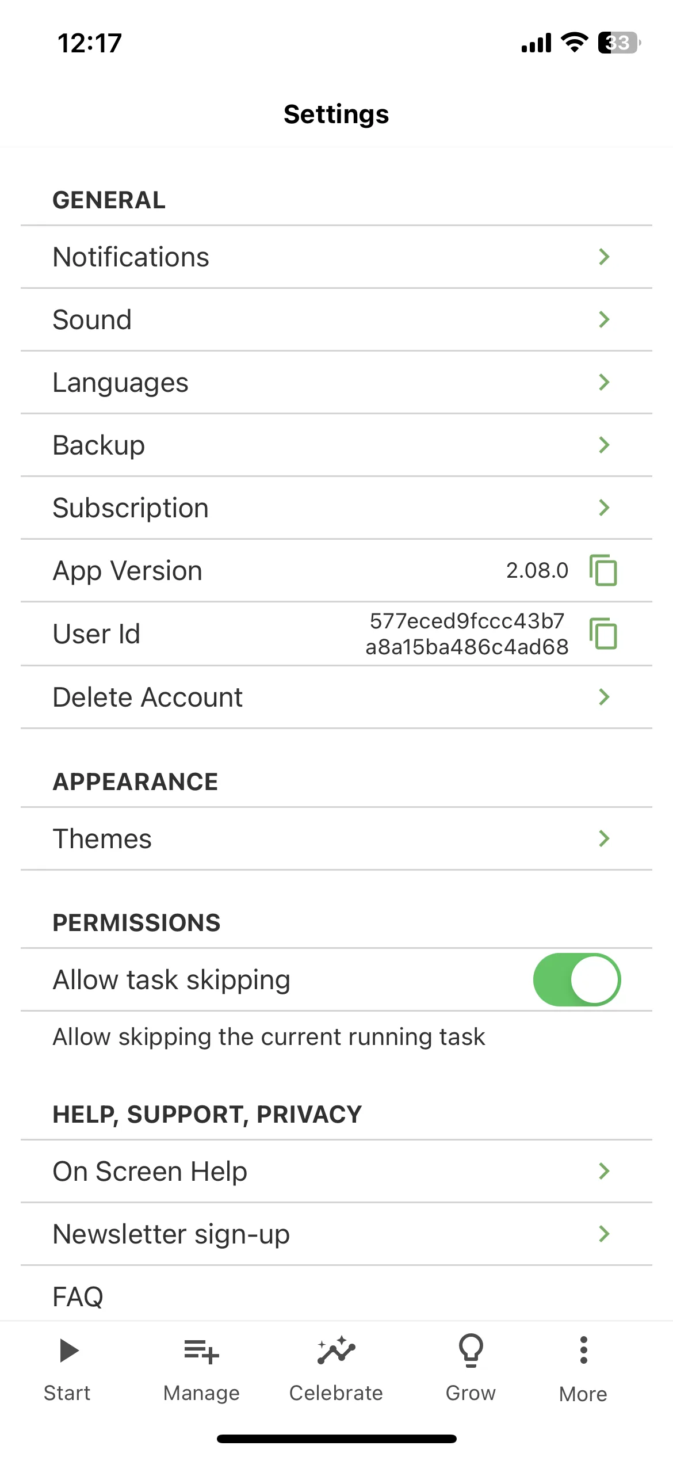Open On Screen Help
673x1457 pixels.
pyautogui.click(x=336, y=1171)
